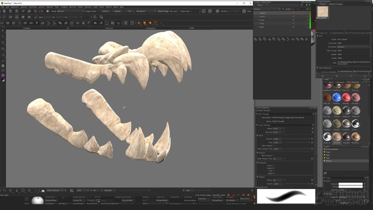Image resolution: width=373 pixels, height=210 pixels.
Task: Click the Density globe icon
Action: click(x=218, y=11)
